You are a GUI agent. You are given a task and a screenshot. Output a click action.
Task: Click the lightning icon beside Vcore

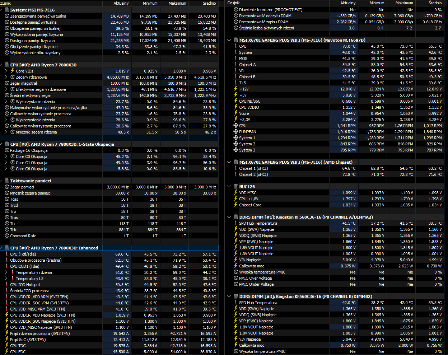(236, 113)
